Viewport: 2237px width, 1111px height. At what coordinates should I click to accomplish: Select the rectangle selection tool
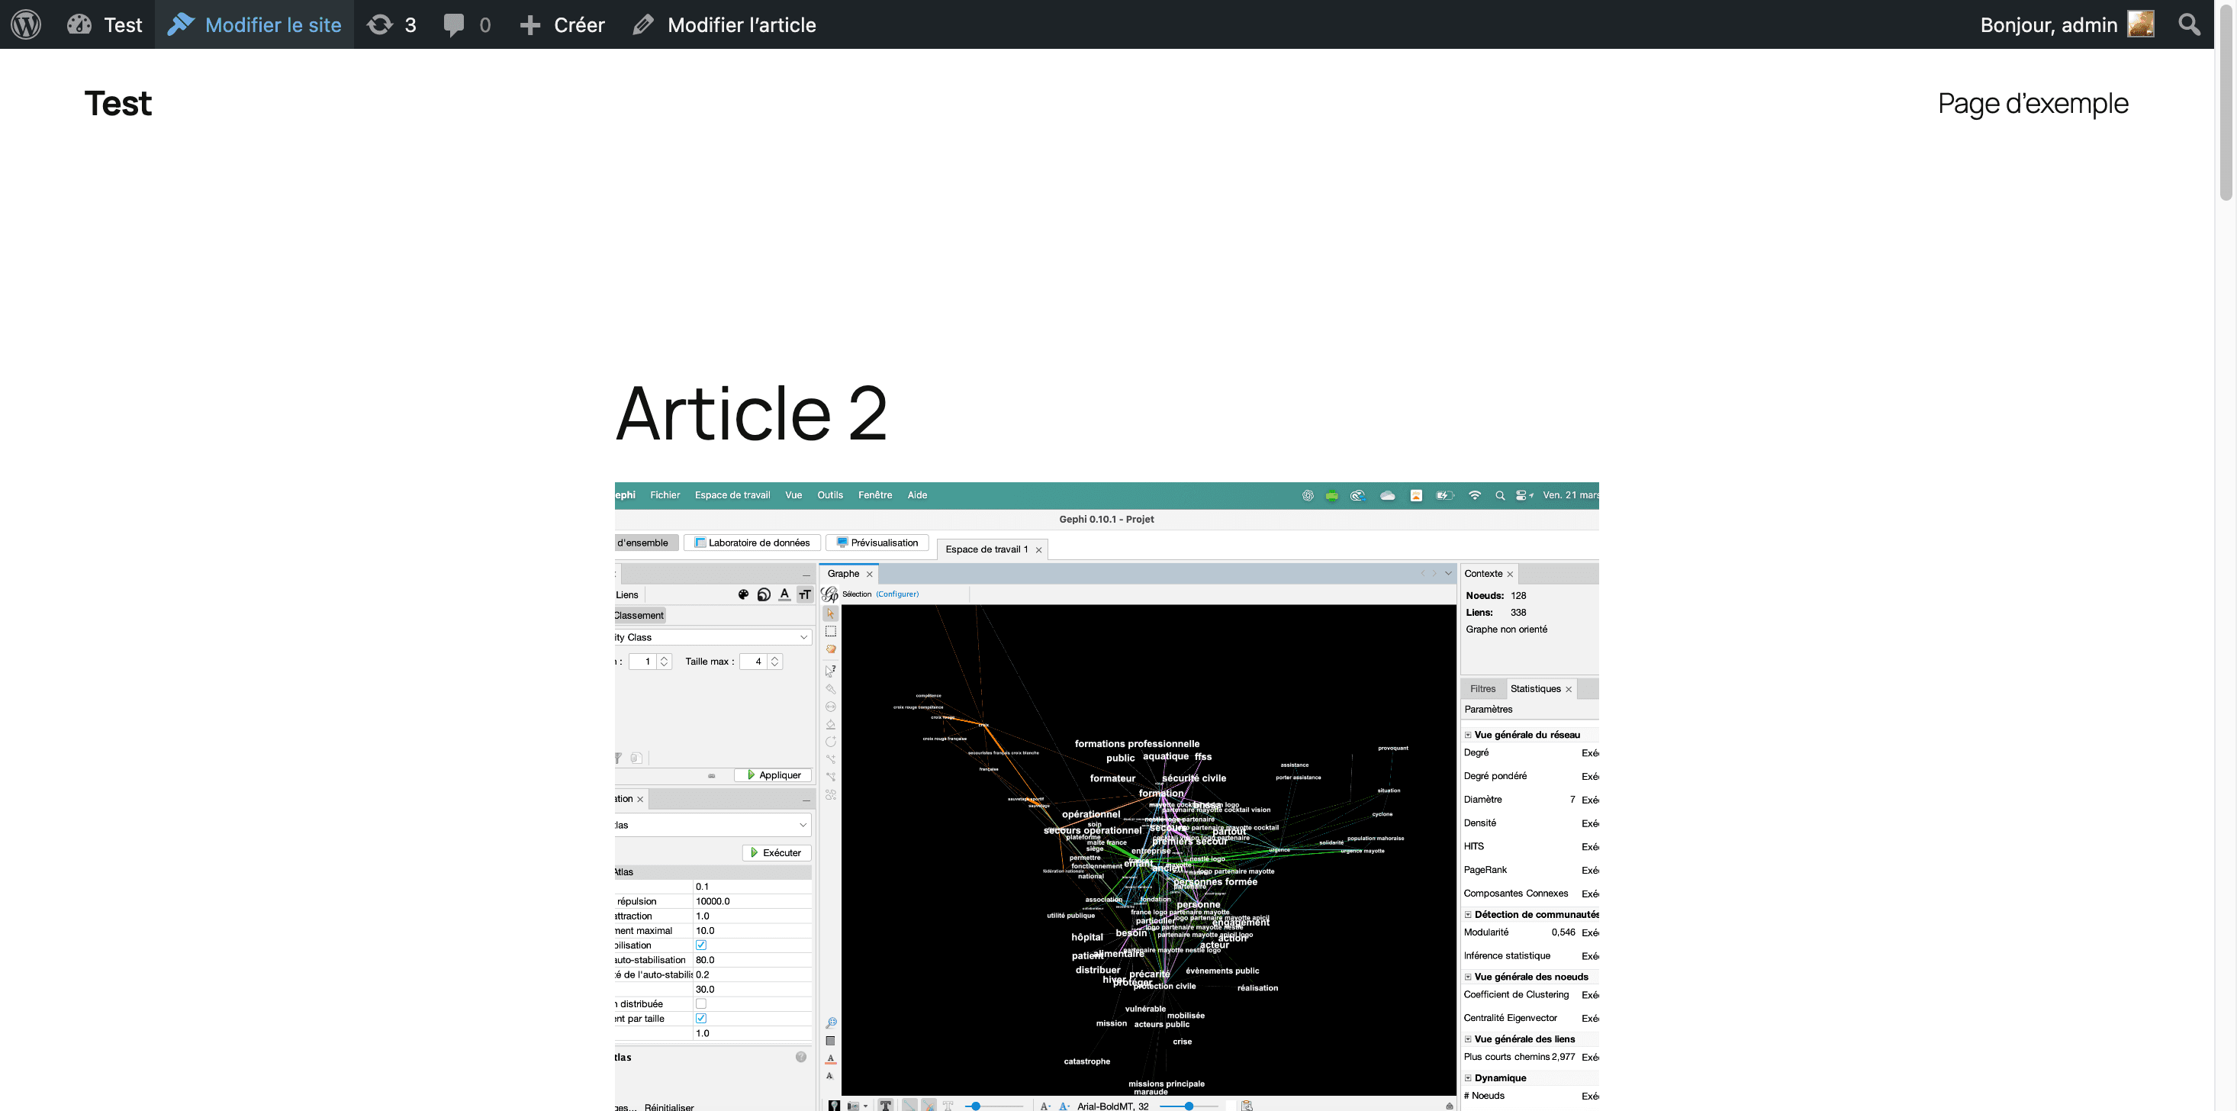point(831,632)
